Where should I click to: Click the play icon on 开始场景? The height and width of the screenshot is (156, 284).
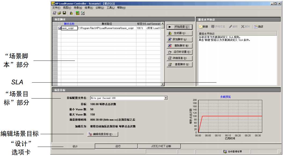tap(170, 27)
